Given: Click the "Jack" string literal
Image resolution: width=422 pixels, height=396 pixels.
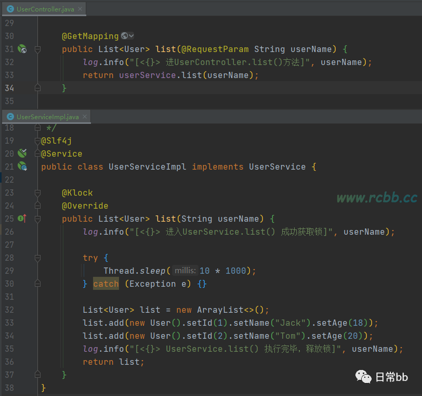Looking at the screenshot, I should [x=291, y=323].
